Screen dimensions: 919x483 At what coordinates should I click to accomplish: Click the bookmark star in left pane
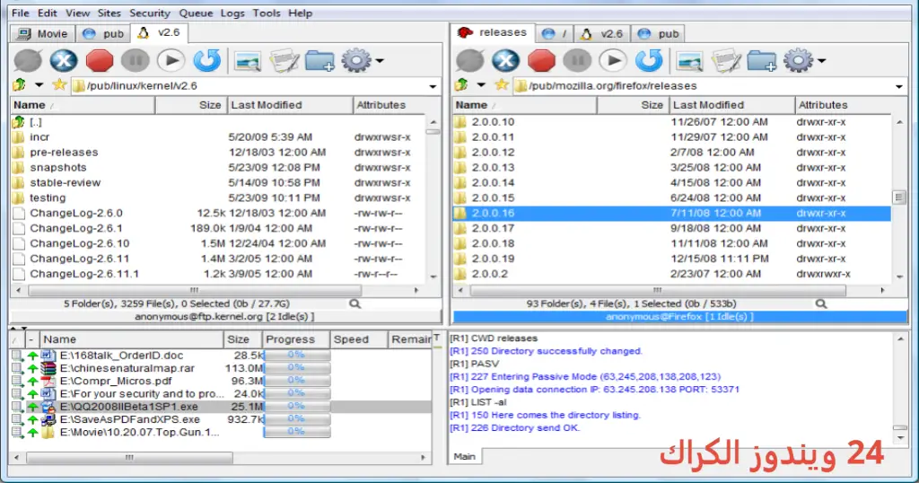59,85
